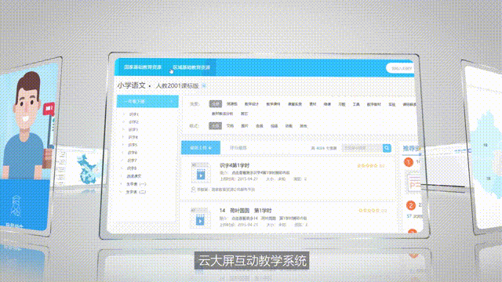502x282 pixels.
Task: Click the recommended resource thumbnail at right
Action: [413, 182]
